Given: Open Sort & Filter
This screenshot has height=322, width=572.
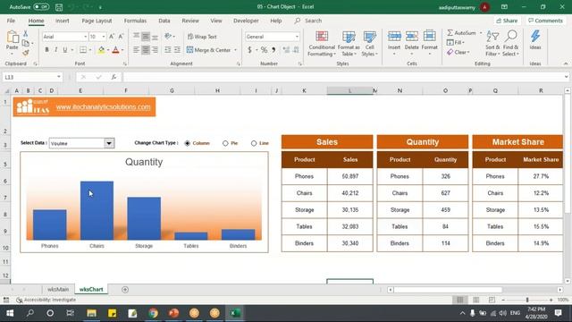Looking at the screenshot, I should click(492, 44).
